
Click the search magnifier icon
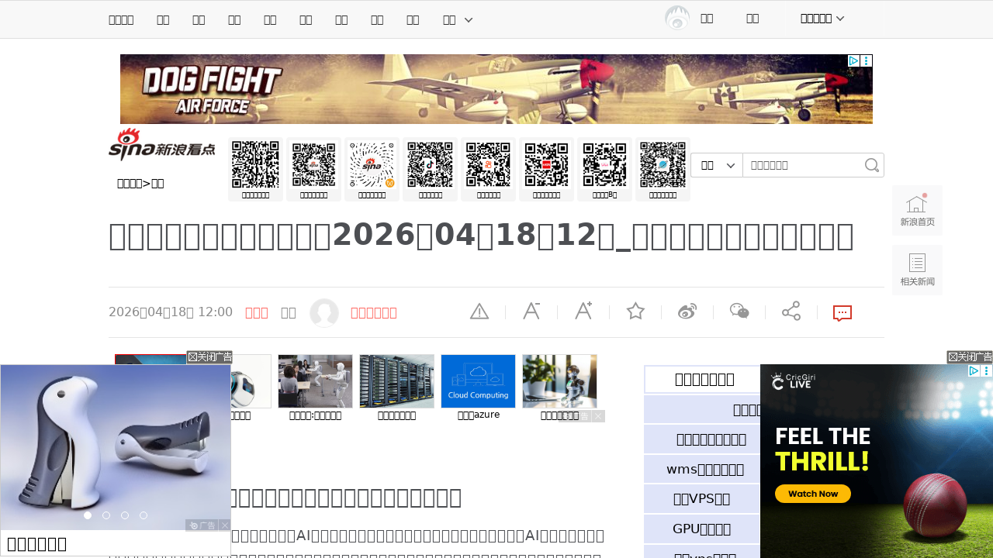click(872, 165)
